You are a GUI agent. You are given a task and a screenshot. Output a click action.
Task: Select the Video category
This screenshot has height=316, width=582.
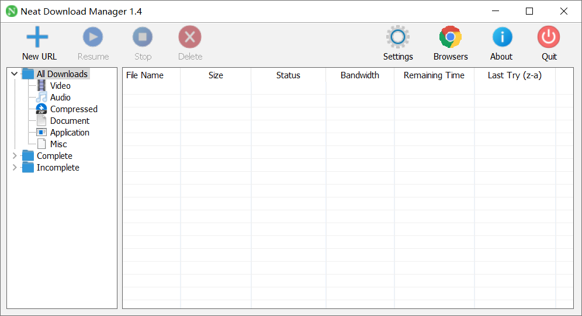pyautogui.click(x=60, y=86)
